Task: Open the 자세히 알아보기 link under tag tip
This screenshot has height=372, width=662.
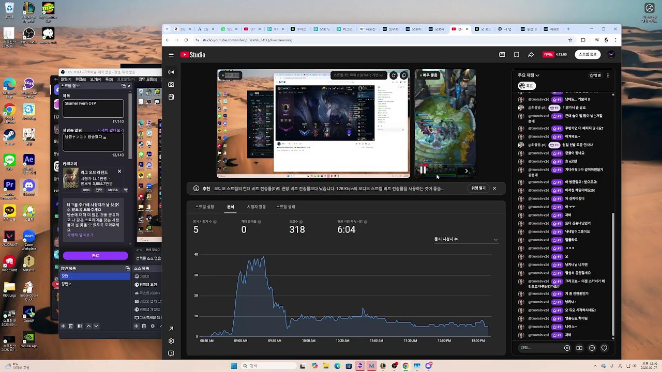Action: [80, 235]
